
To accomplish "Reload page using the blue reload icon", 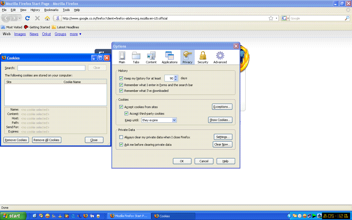I will (x=27, y=18).
